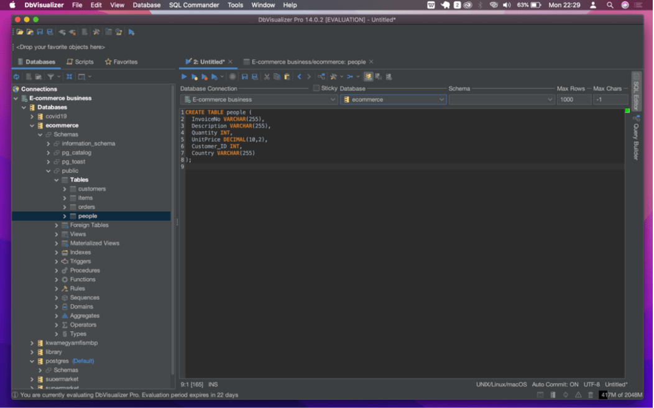
Task: Open the macOS Spotlight search icon
Action: pyautogui.click(x=610, y=5)
